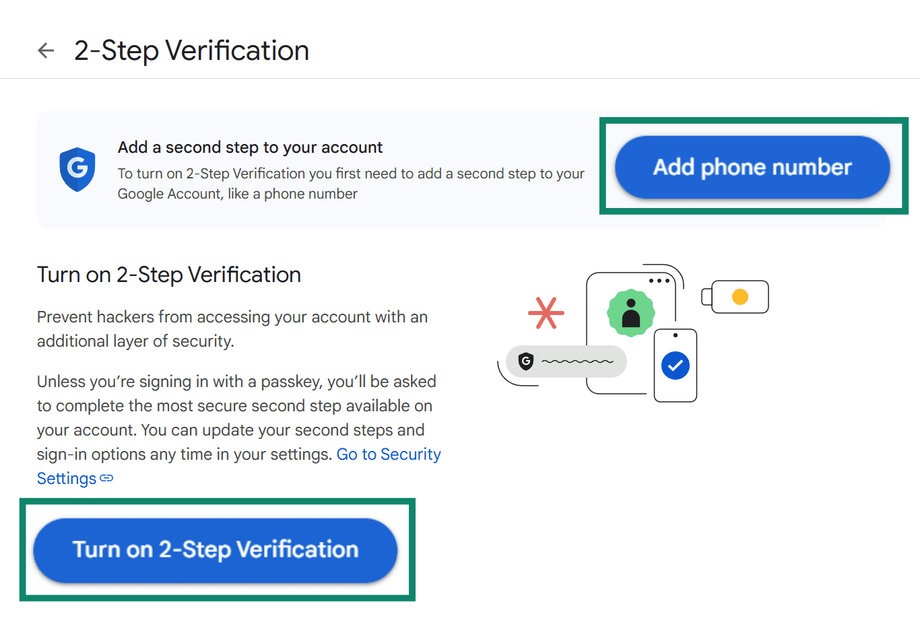Click the blue checkmark circle on the phone
The width and height of the screenshot is (920, 624).
(x=676, y=366)
